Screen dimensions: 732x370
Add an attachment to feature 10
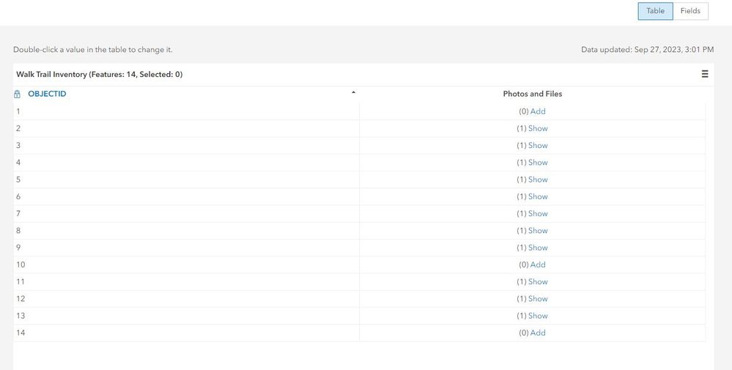[538, 264]
